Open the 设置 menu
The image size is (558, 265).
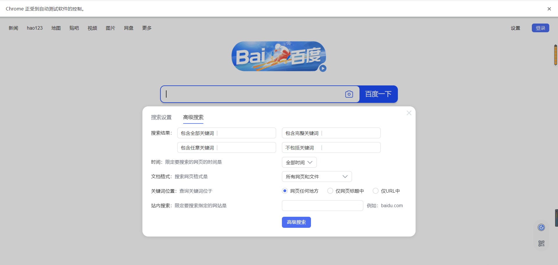(516, 28)
